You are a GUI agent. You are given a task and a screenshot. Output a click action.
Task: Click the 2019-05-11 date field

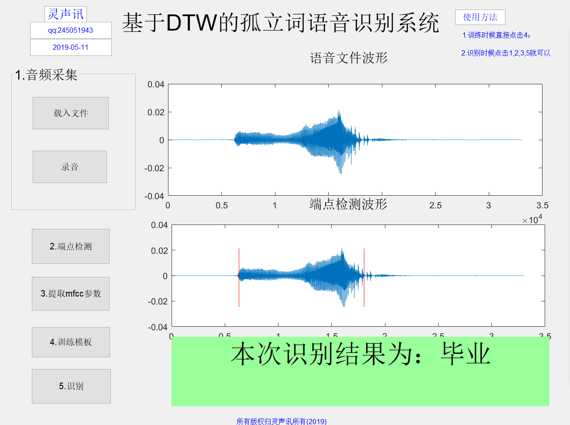tap(71, 47)
